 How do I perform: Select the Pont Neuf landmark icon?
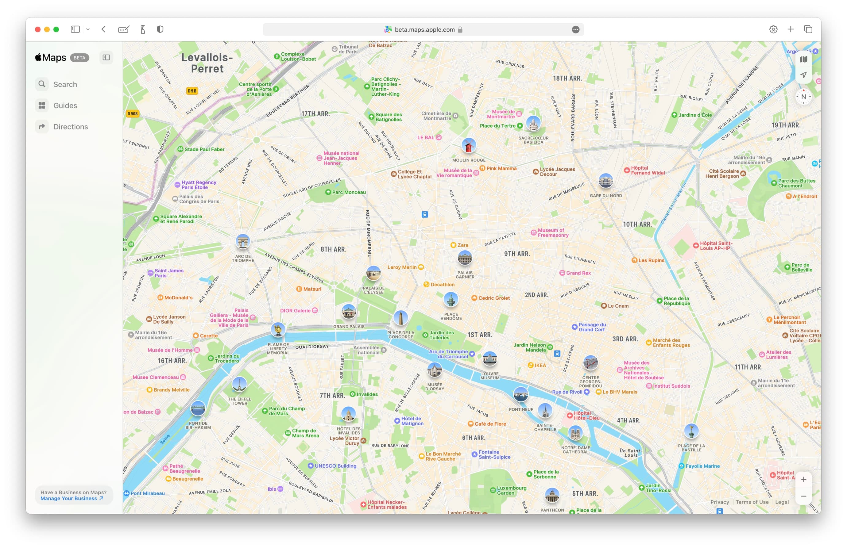(521, 394)
